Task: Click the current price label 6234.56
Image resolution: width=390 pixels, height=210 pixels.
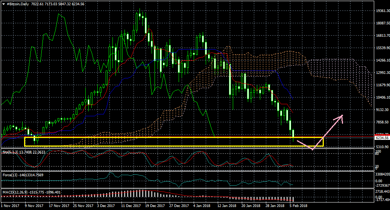Action: [382, 138]
